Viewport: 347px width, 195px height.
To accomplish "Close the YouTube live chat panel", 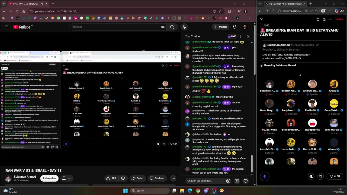I will (x=248, y=36).
